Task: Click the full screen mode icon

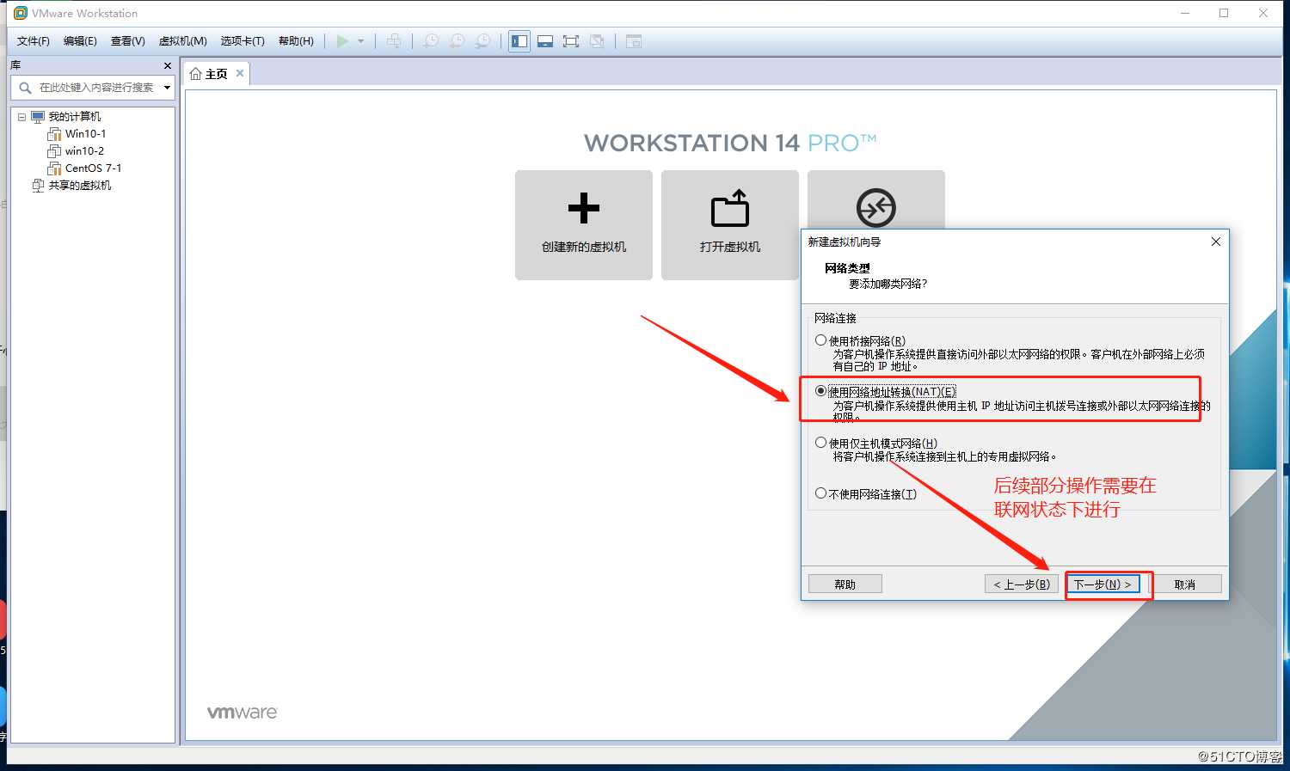Action: 571,41
